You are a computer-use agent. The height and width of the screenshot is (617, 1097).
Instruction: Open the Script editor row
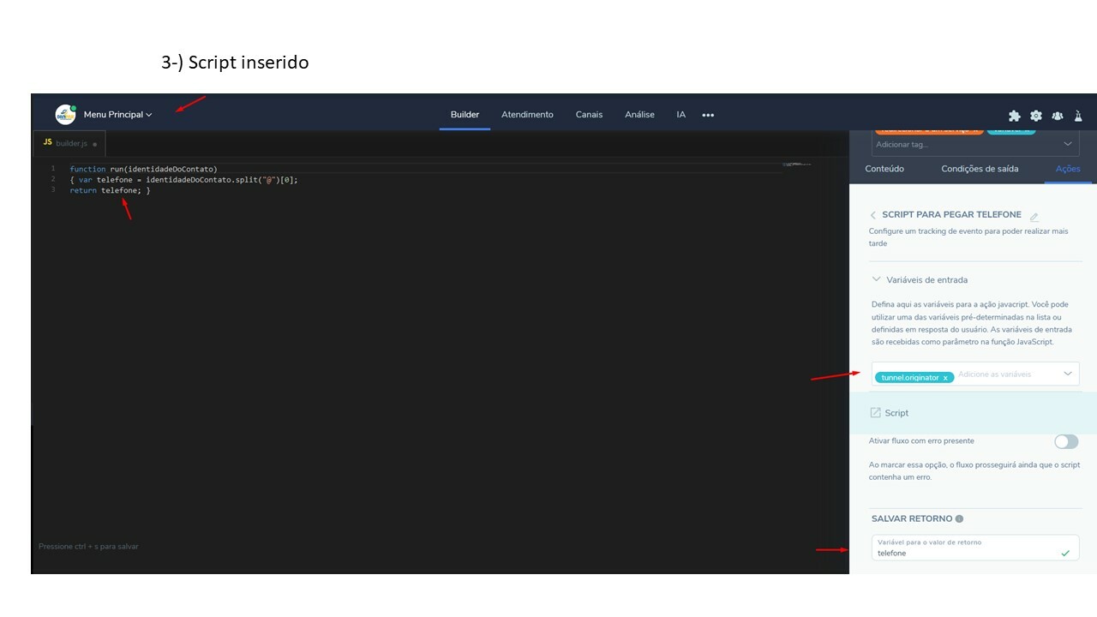coord(973,413)
